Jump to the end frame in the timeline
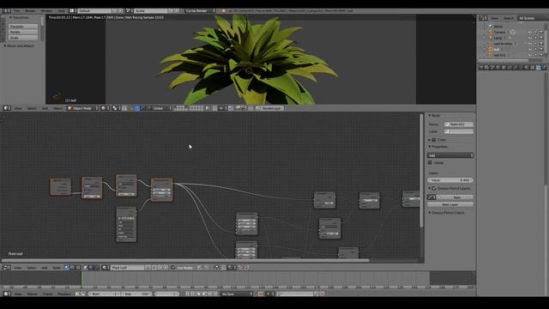Image resolution: width=549 pixels, height=309 pixels. (x=215, y=294)
